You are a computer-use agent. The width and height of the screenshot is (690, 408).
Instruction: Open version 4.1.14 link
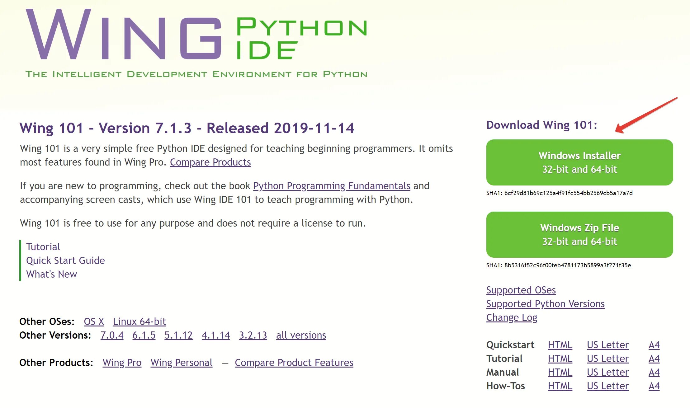(216, 335)
